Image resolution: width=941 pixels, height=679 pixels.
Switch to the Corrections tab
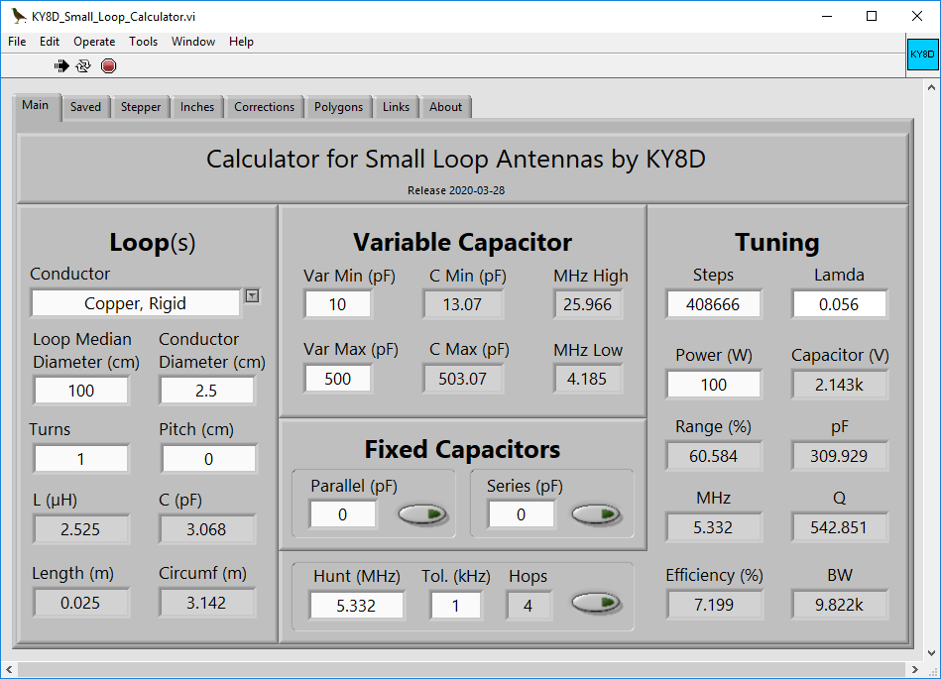coord(265,107)
